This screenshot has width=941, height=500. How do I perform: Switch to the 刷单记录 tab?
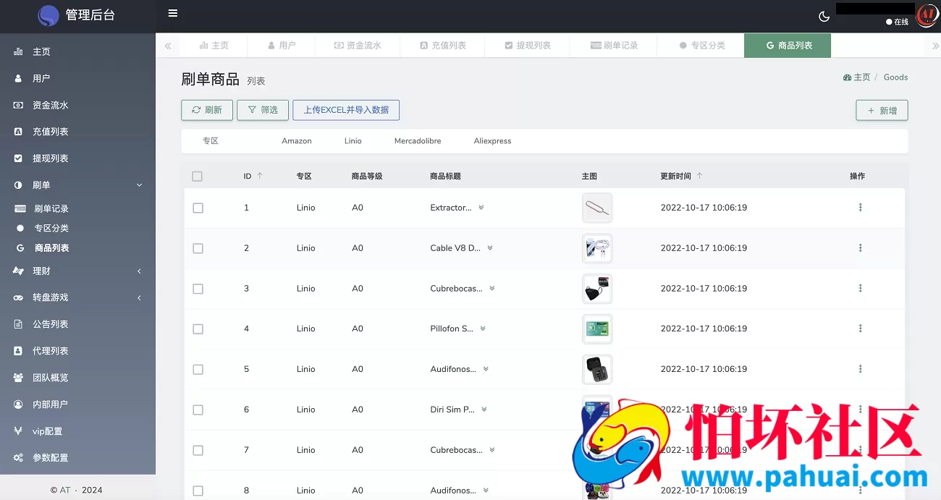click(614, 46)
